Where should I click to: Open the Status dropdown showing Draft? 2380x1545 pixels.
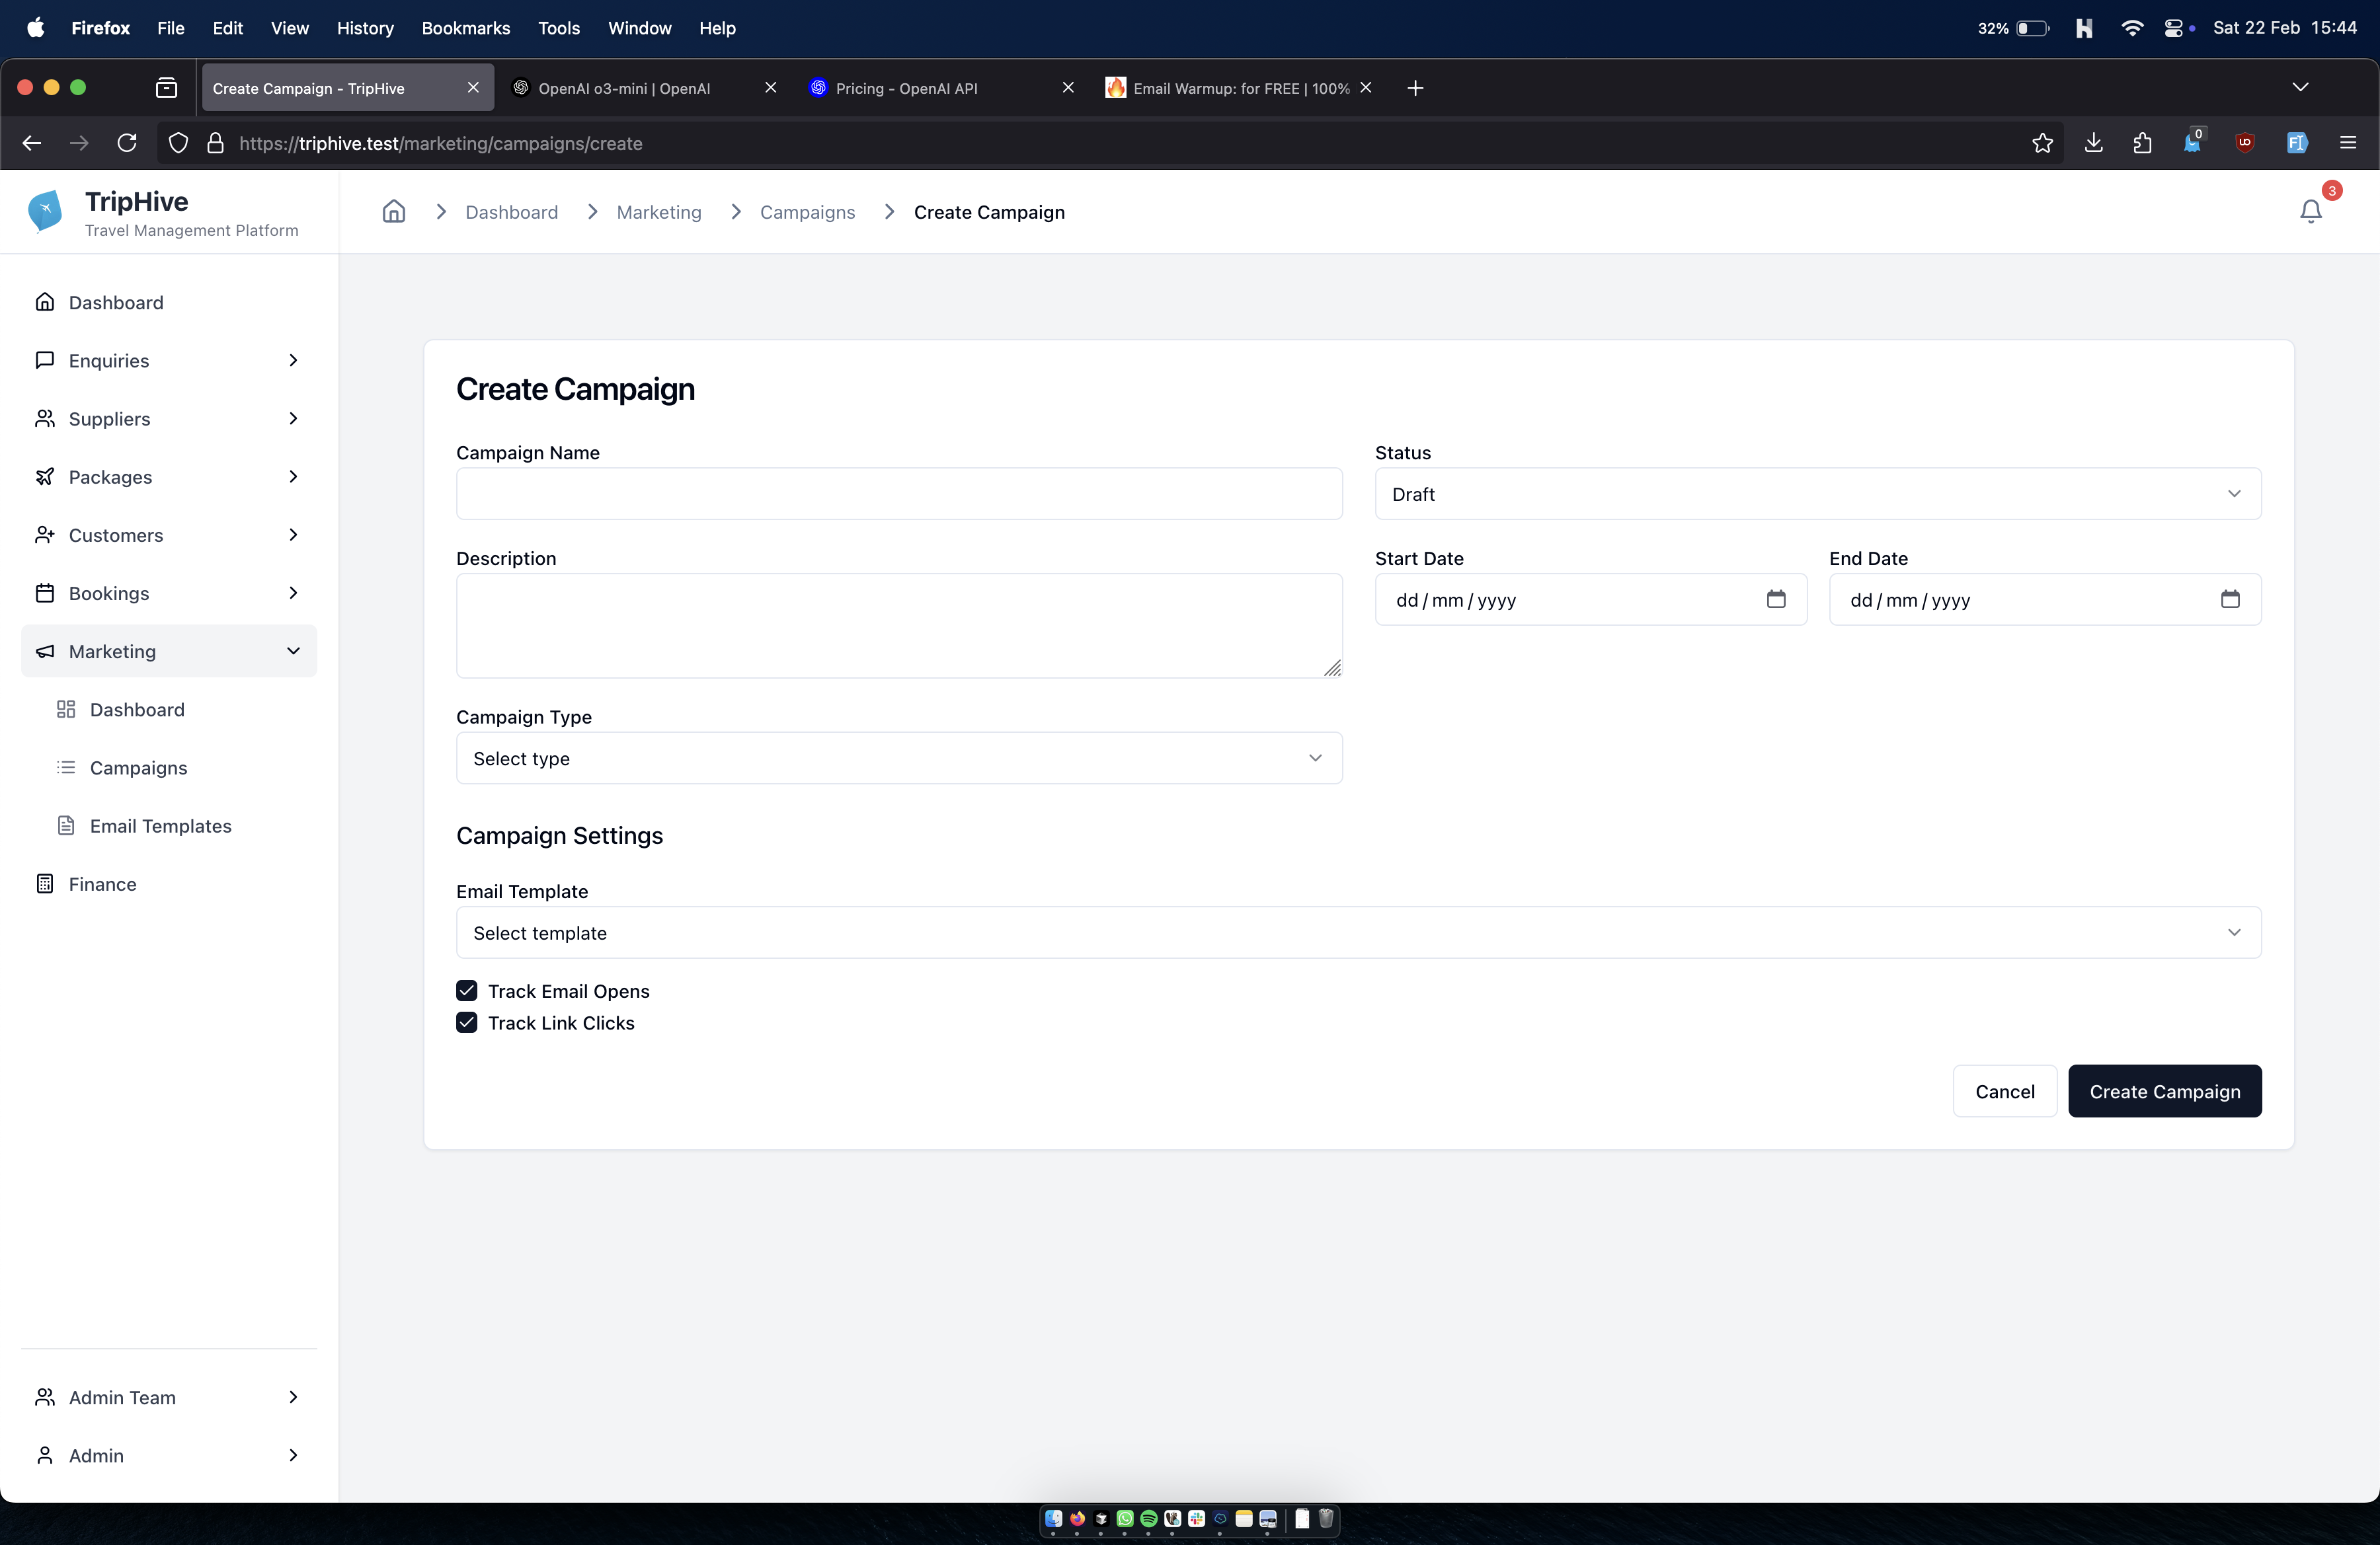pos(1817,494)
